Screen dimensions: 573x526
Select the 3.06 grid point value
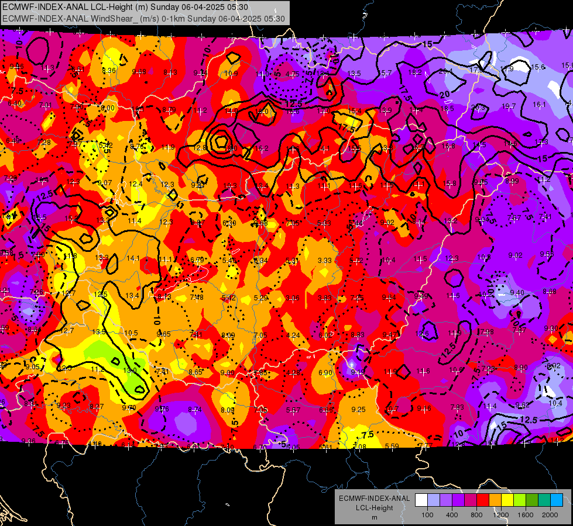(x=293, y=298)
